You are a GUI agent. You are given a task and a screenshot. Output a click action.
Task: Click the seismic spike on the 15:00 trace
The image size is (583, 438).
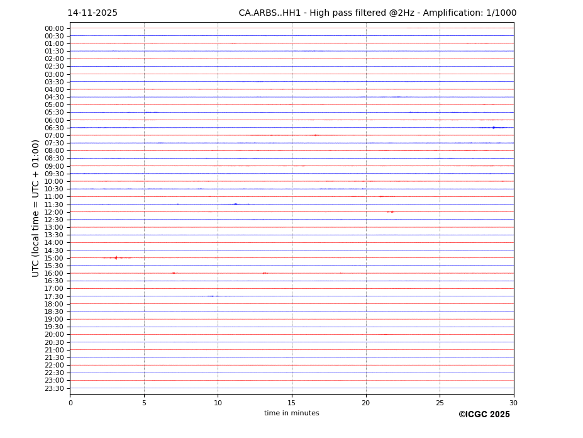click(116, 258)
